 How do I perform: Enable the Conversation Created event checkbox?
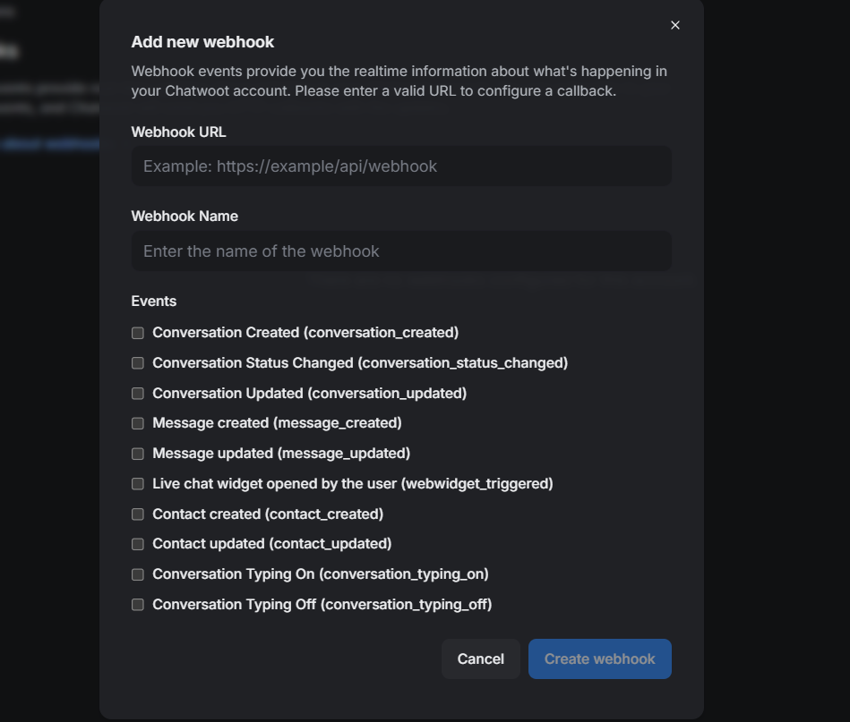[138, 333]
